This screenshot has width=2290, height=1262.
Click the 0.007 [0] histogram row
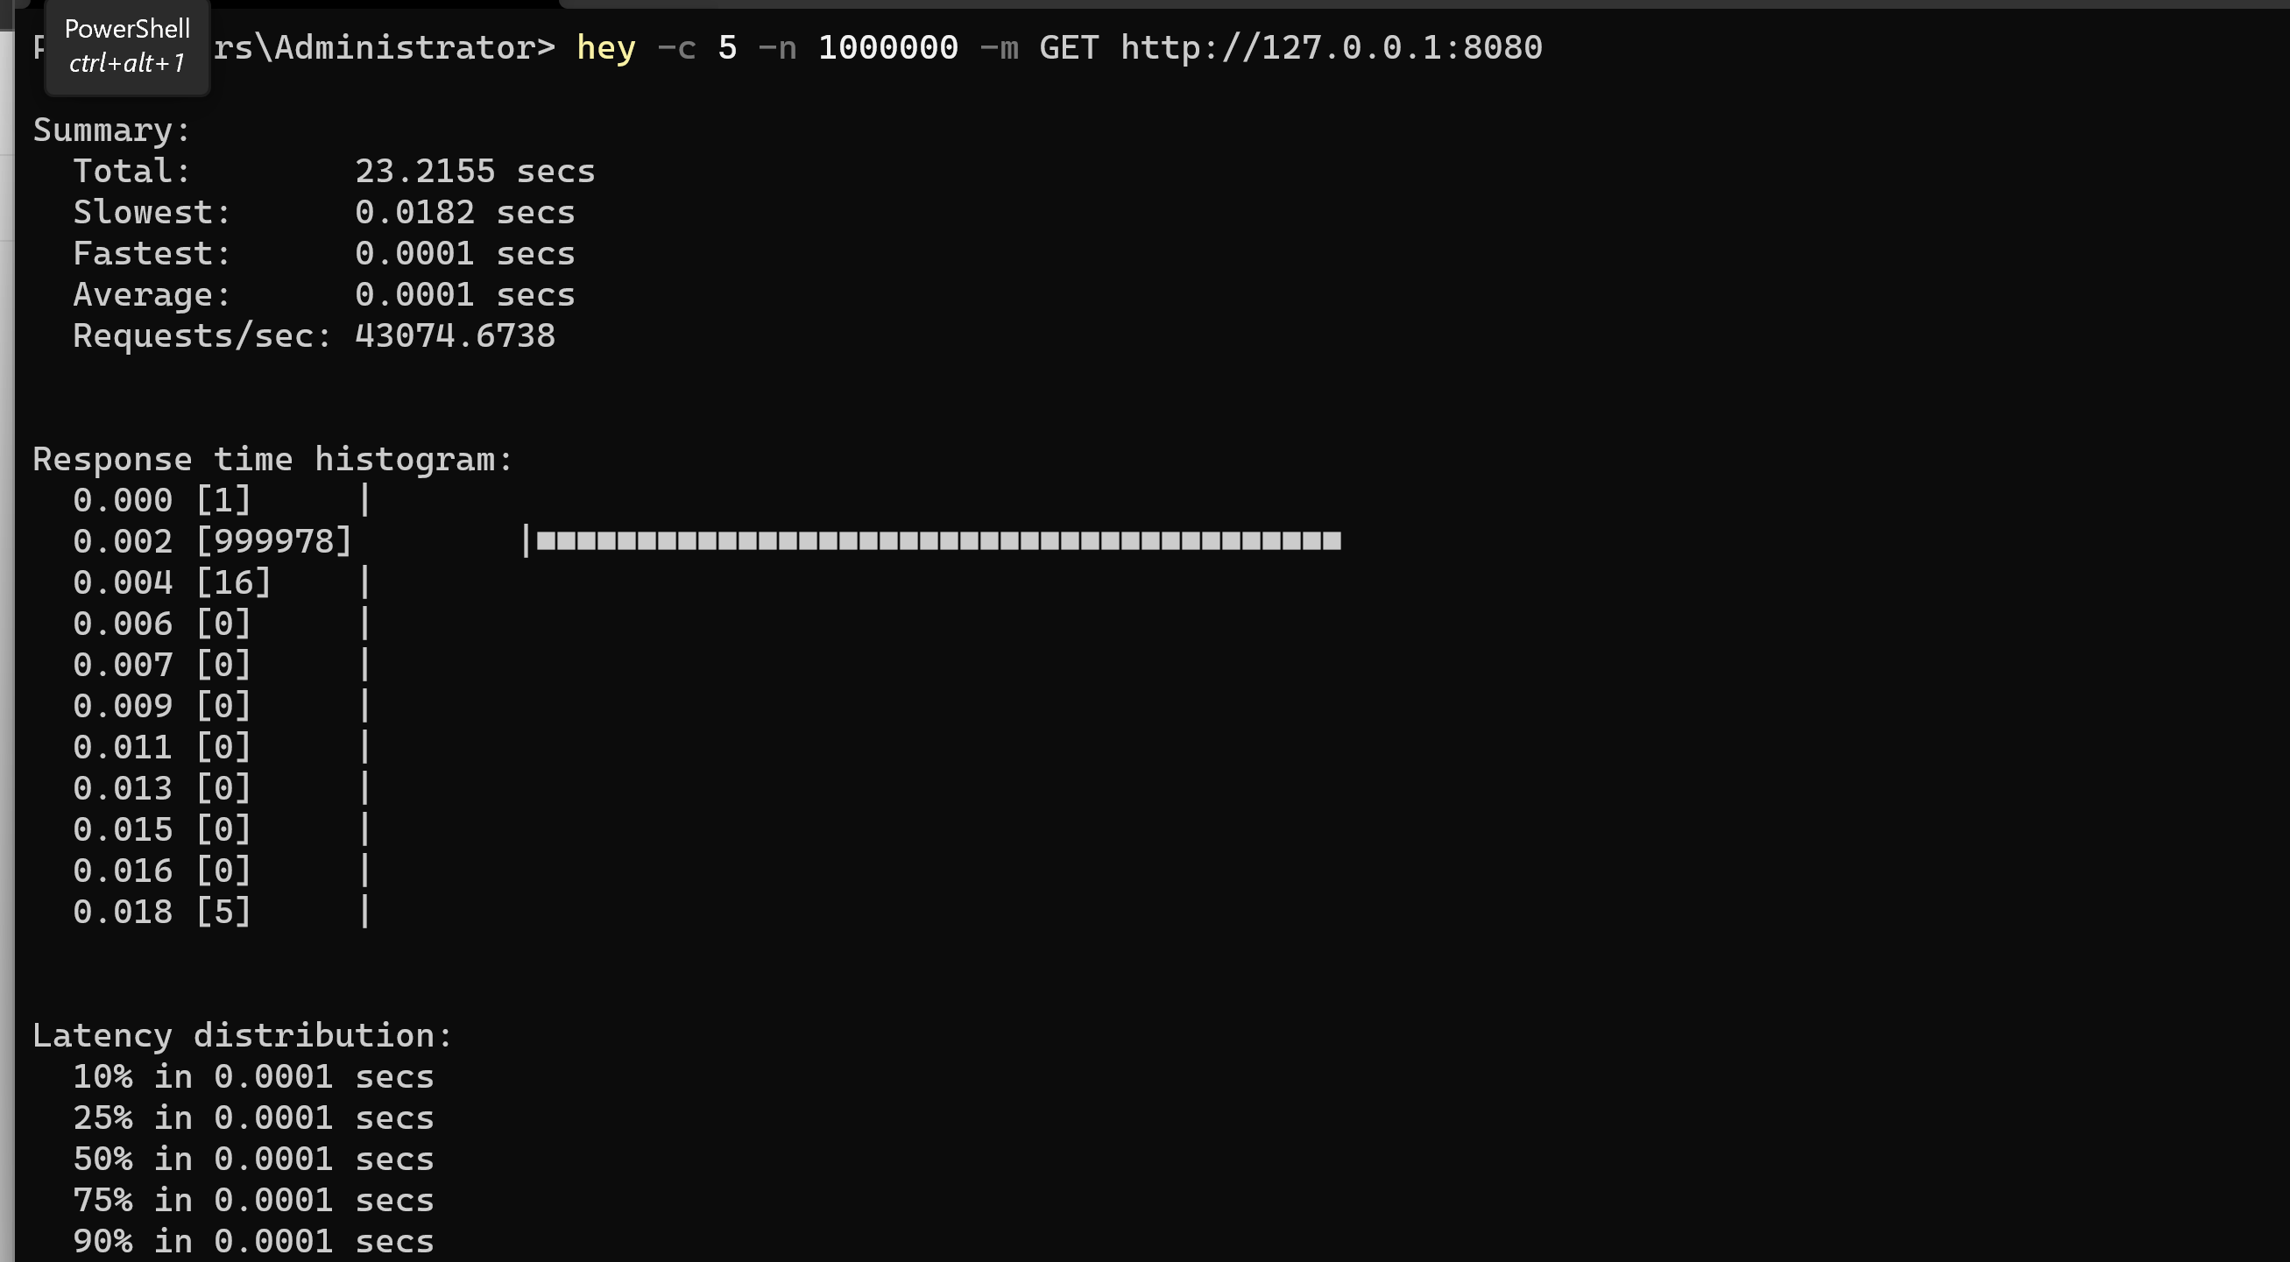pos(222,665)
